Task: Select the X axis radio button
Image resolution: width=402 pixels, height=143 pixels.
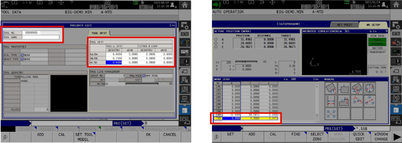Action: point(216,40)
